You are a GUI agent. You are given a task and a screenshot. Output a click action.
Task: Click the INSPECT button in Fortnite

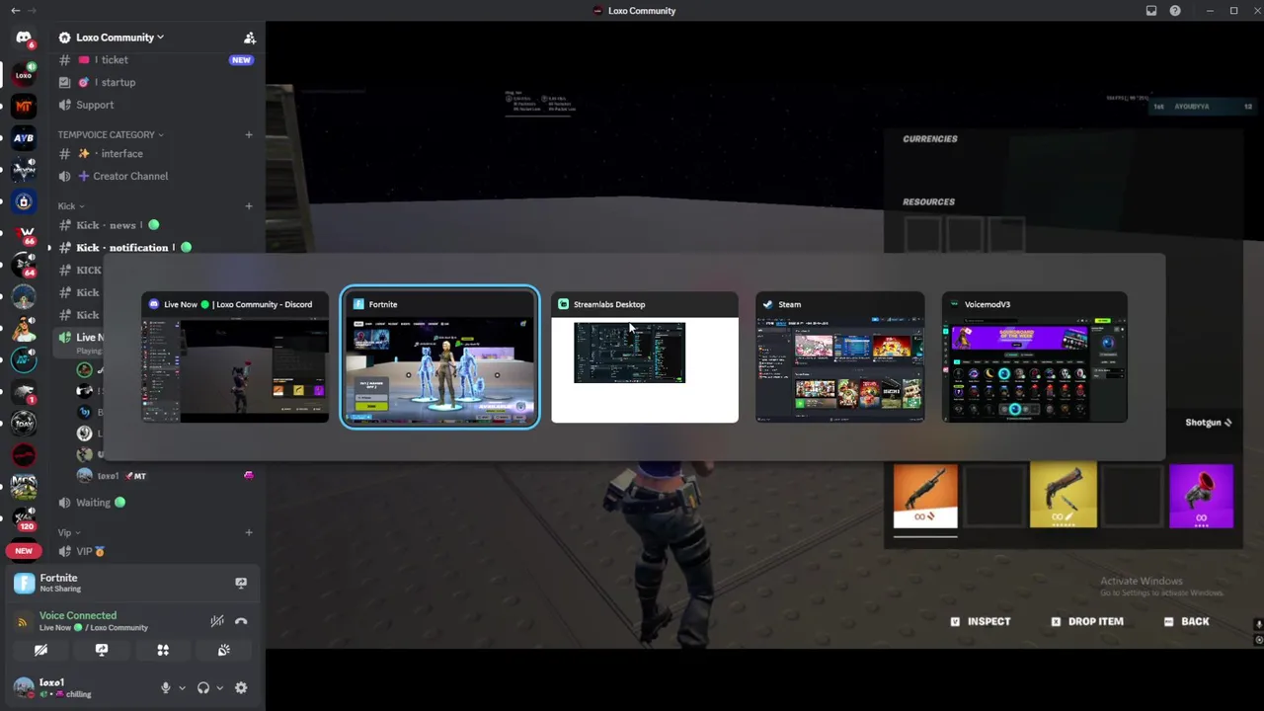pos(981,621)
